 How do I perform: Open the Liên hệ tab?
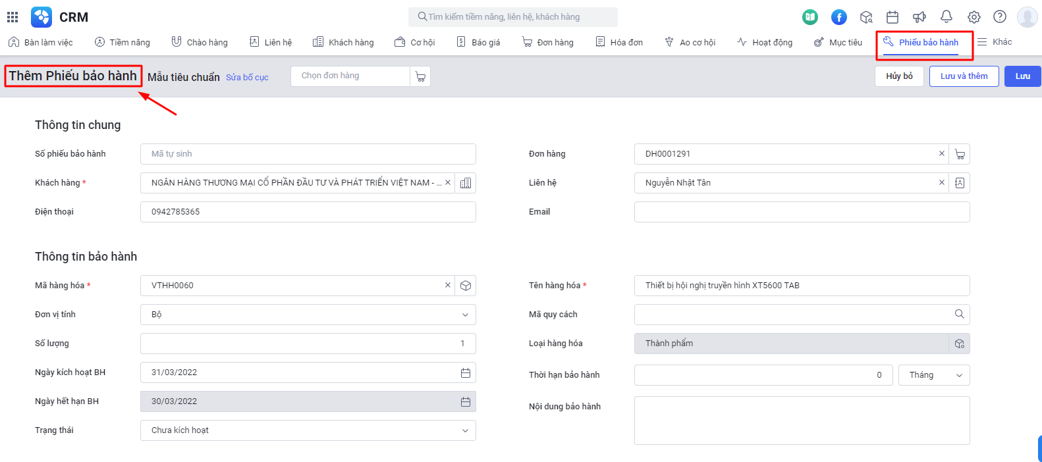271,42
